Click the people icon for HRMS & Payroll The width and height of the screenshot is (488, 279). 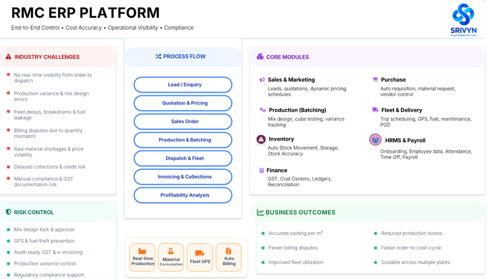pyautogui.click(x=376, y=140)
